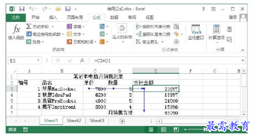The width and height of the screenshot is (253, 138).
Task: Expand the Text (文本) dropdown arrow
Action: tap(84, 34)
